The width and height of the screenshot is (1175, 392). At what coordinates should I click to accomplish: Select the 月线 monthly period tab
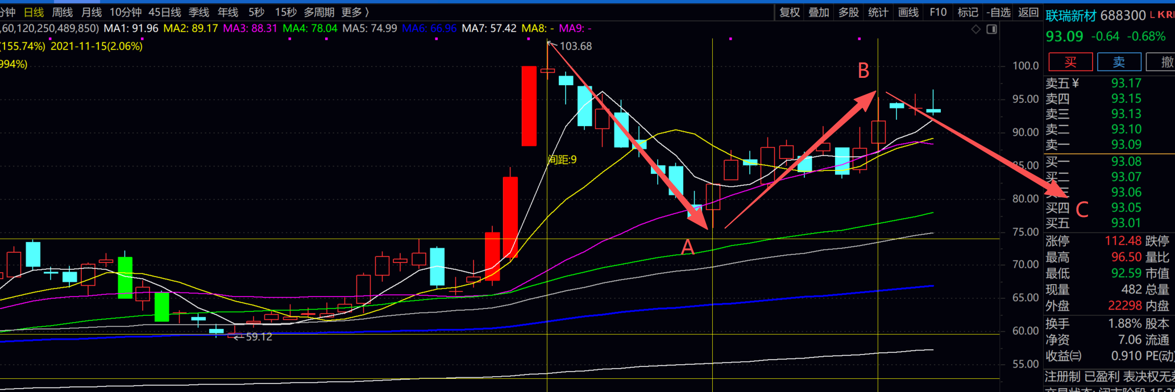point(92,12)
